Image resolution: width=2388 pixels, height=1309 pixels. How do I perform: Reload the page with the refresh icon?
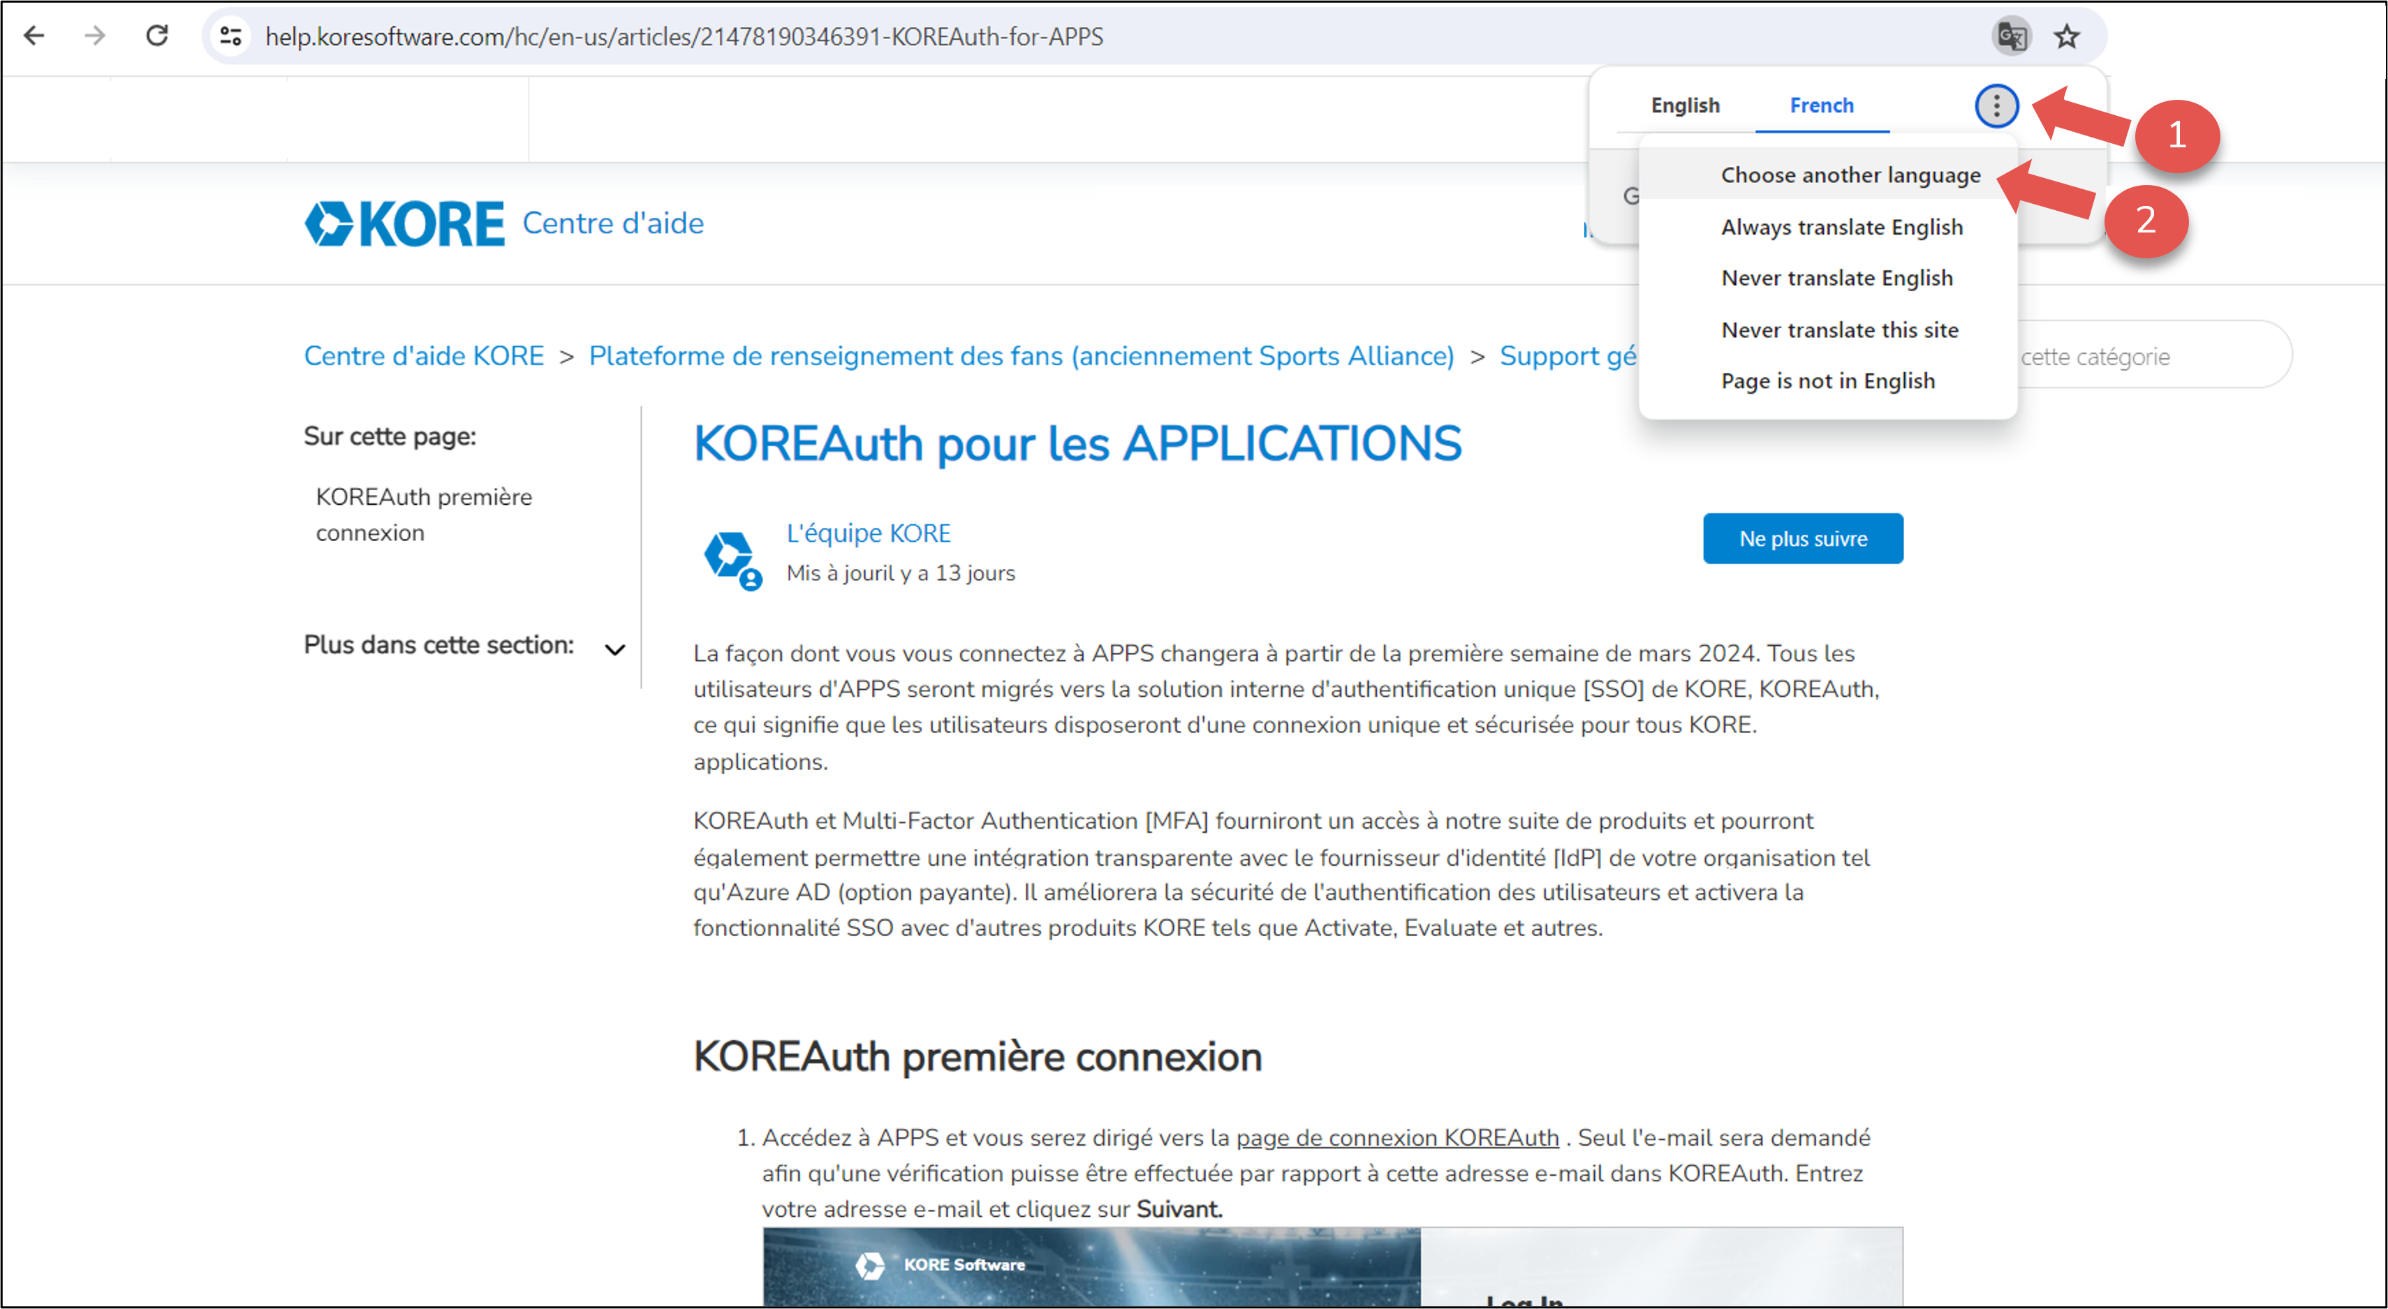[156, 36]
